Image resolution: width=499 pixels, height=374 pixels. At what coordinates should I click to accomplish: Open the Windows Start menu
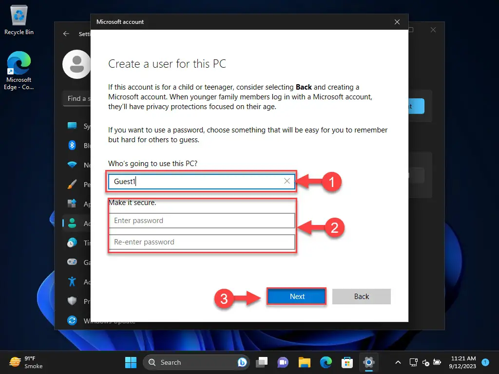point(131,362)
